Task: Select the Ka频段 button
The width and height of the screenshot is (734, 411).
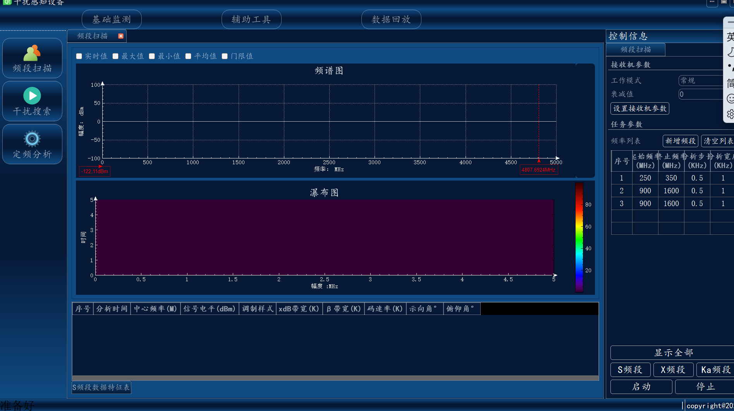Action: [x=715, y=370]
